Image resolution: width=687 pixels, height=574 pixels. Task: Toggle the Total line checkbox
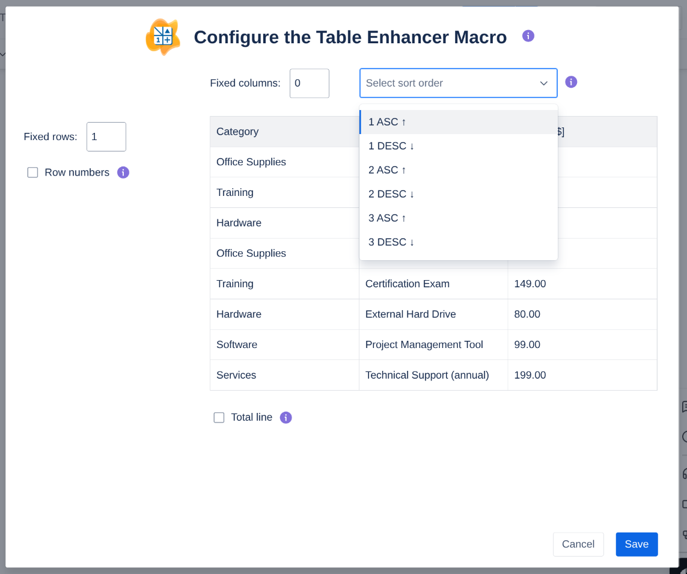click(219, 418)
